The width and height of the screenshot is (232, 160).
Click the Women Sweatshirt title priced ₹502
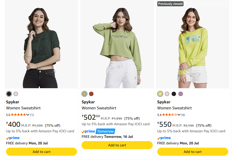click(99, 108)
